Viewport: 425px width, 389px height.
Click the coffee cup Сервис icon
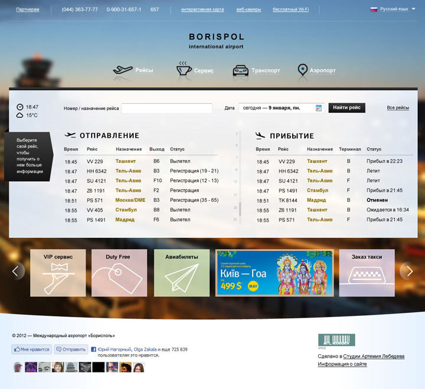click(x=184, y=69)
